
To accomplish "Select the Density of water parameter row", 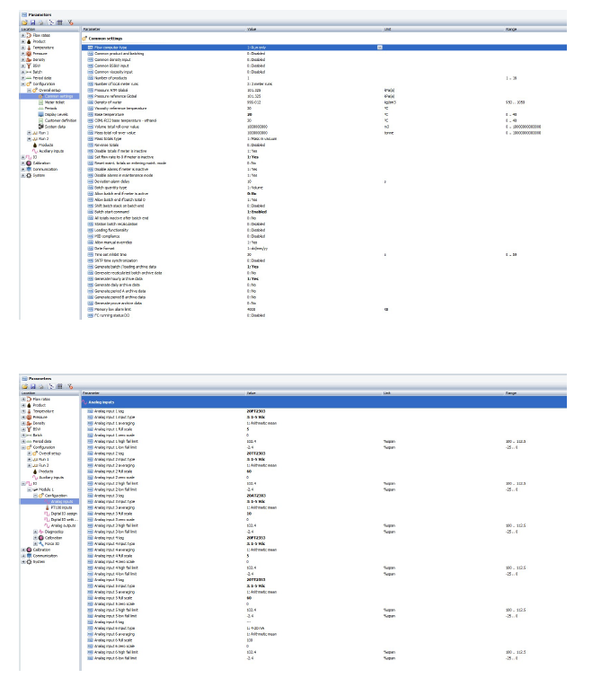I will click(324, 102).
